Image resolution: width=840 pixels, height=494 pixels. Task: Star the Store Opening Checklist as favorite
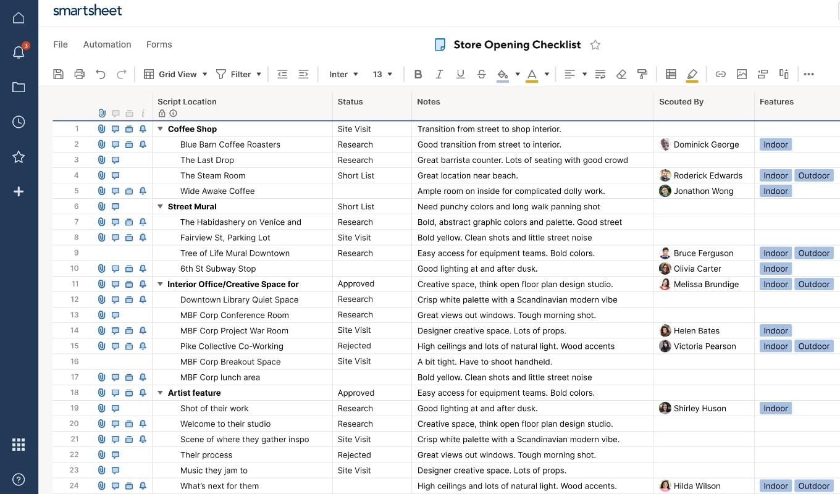coord(595,44)
